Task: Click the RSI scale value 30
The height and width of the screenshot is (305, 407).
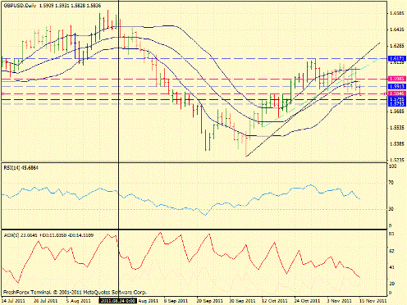Action: click(x=391, y=209)
